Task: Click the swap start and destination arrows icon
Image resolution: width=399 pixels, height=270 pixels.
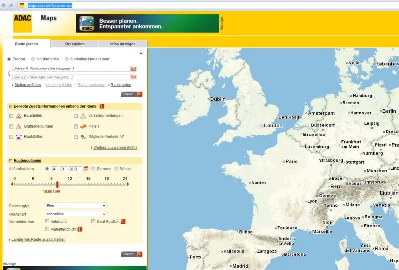Action: [8, 73]
